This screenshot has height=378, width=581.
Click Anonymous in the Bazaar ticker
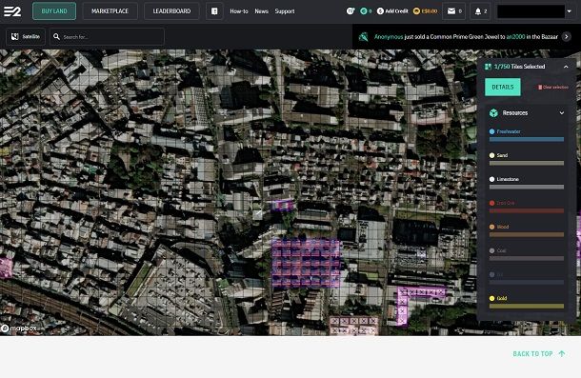pyautogui.click(x=389, y=37)
